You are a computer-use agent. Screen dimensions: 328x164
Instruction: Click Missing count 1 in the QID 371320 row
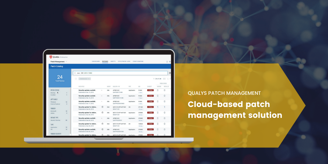click(158, 107)
